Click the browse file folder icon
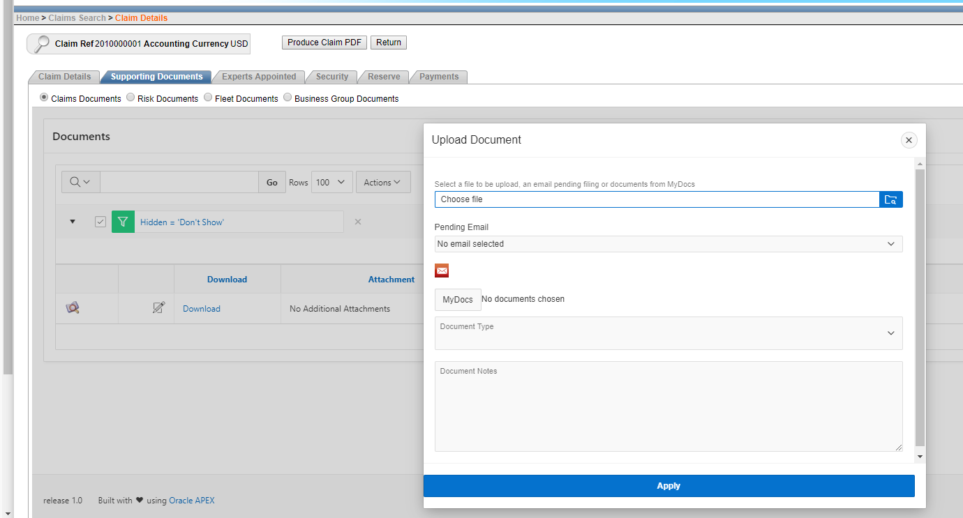 (890, 199)
